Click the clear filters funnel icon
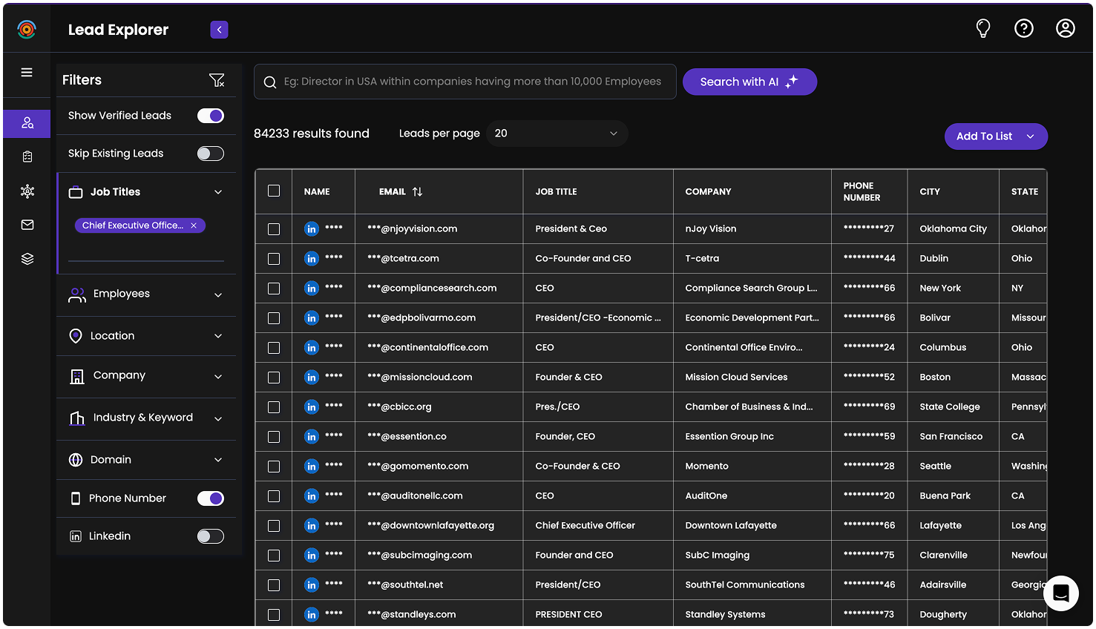Screen dimensions: 1096x629 (x=217, y=80)
